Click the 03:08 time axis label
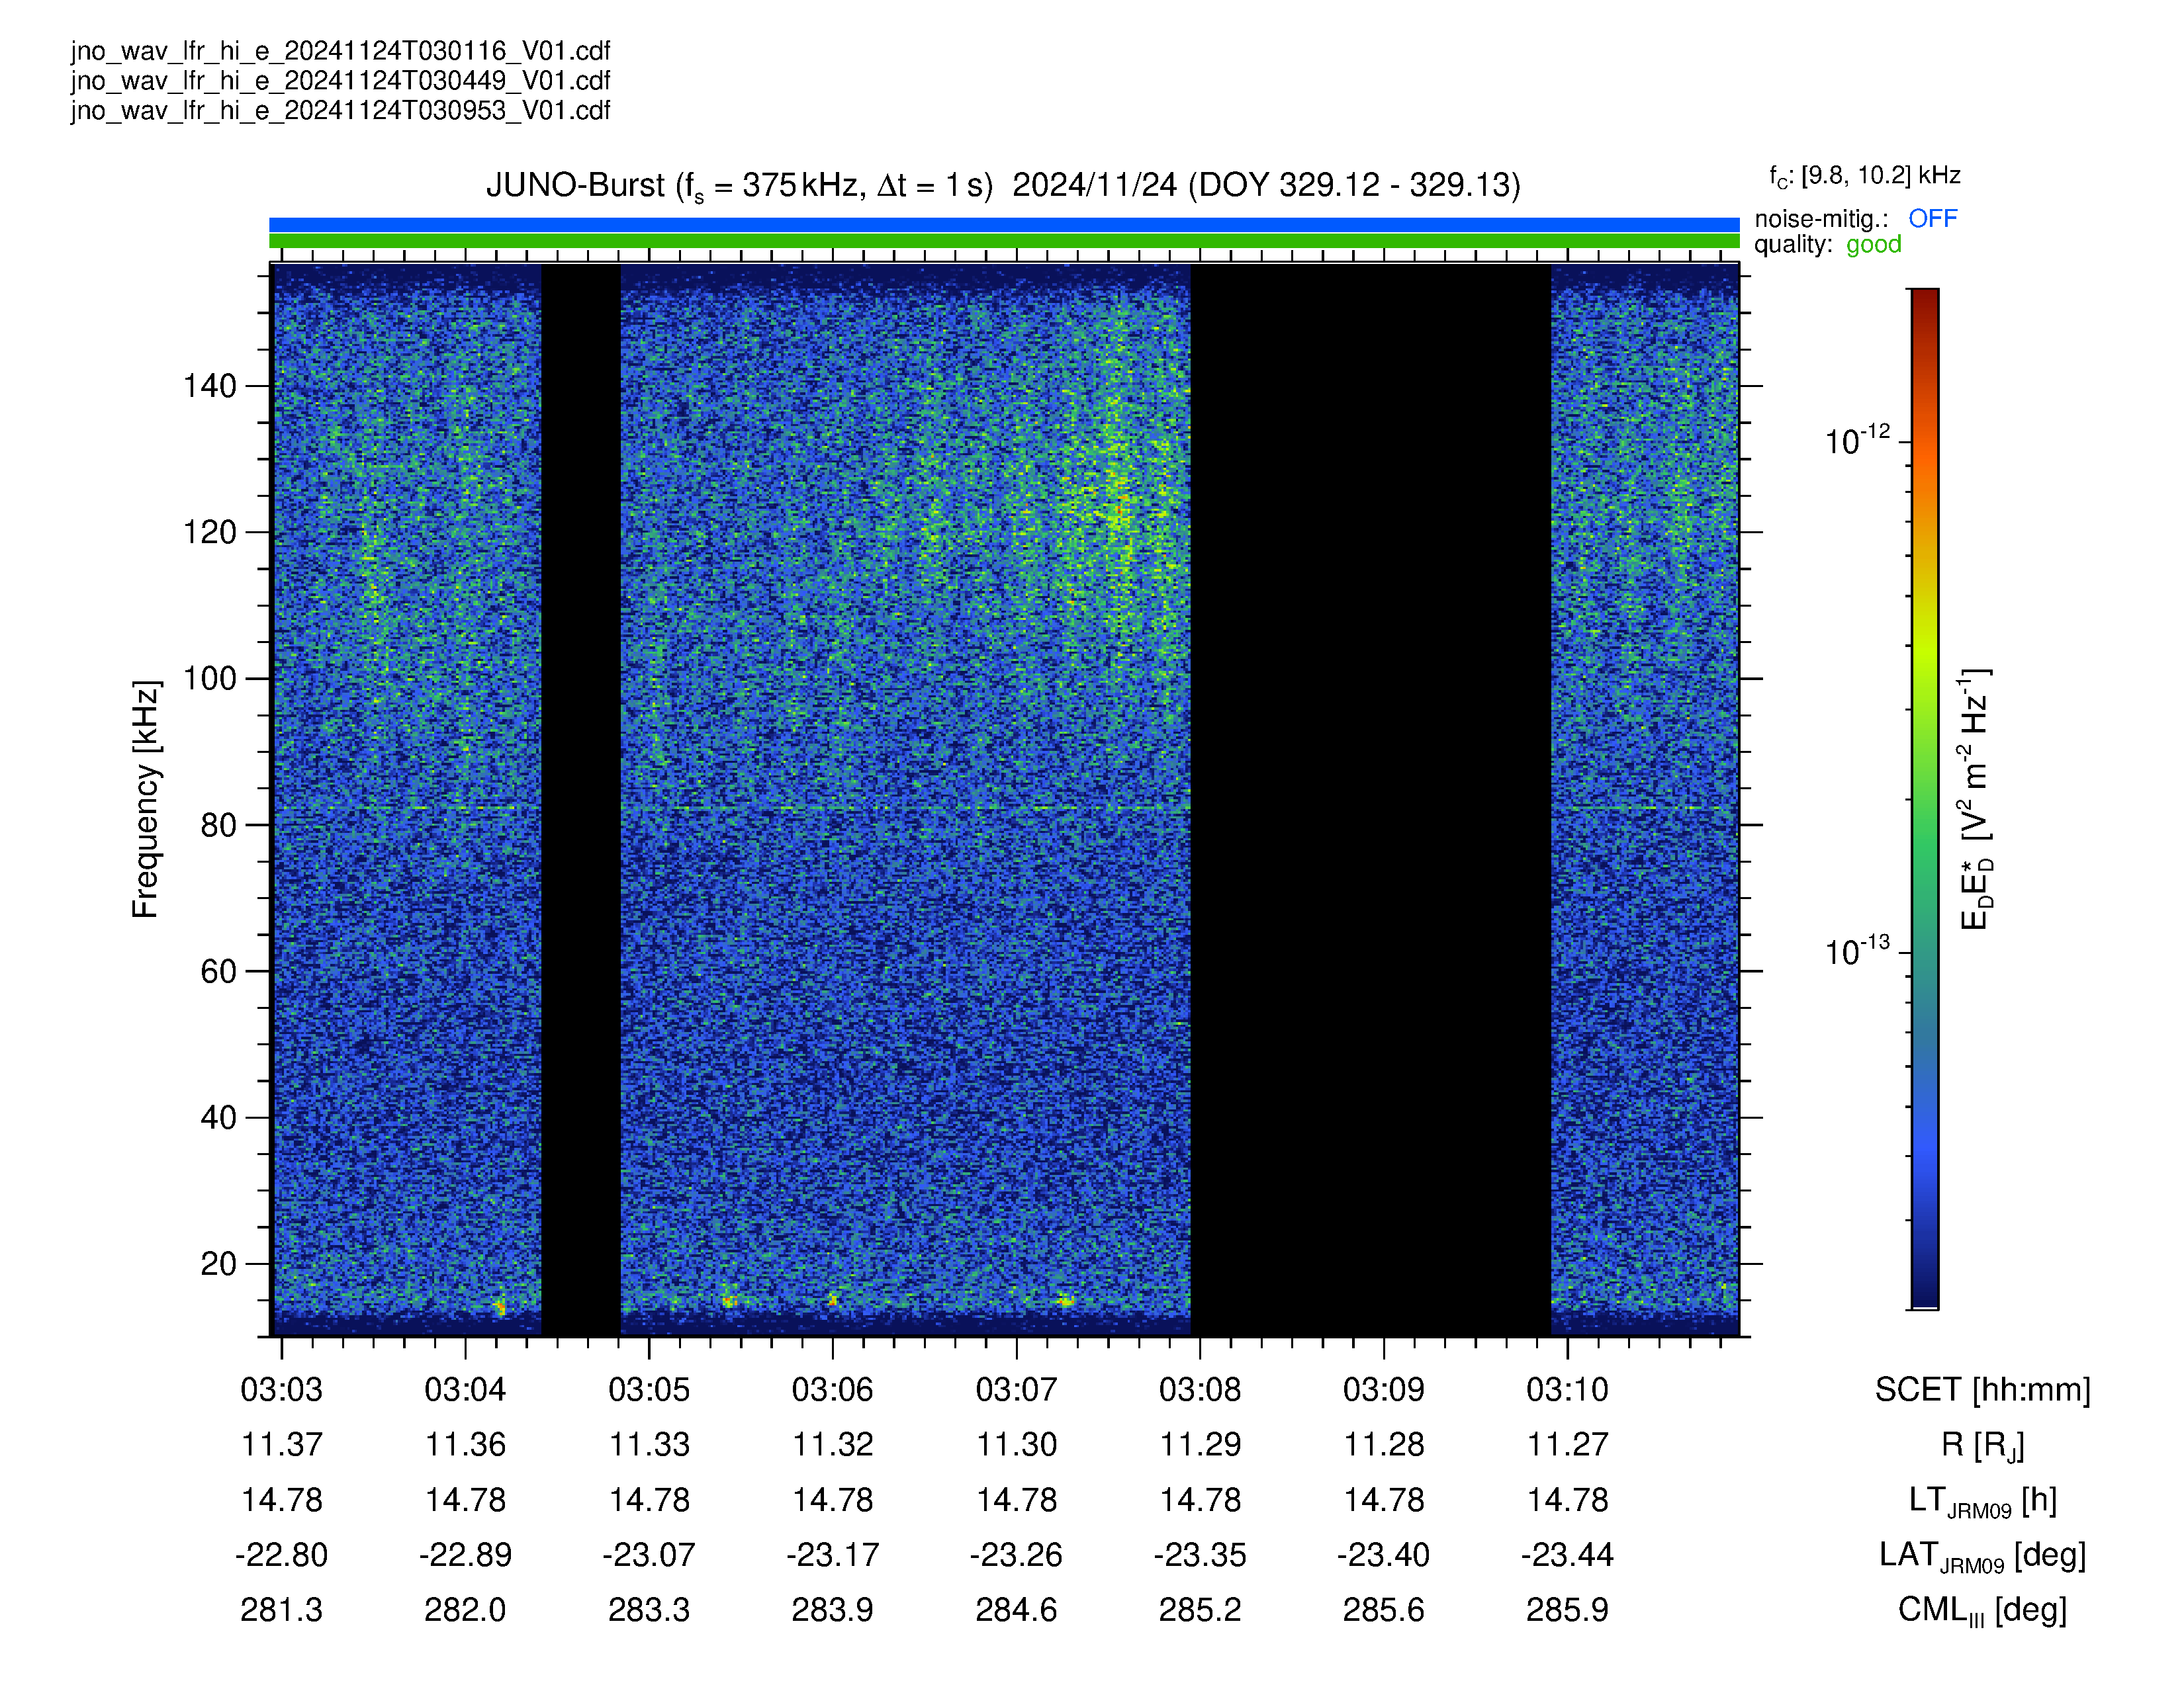This screenshot has height=1687, width=2184. click(1200, 1389)
